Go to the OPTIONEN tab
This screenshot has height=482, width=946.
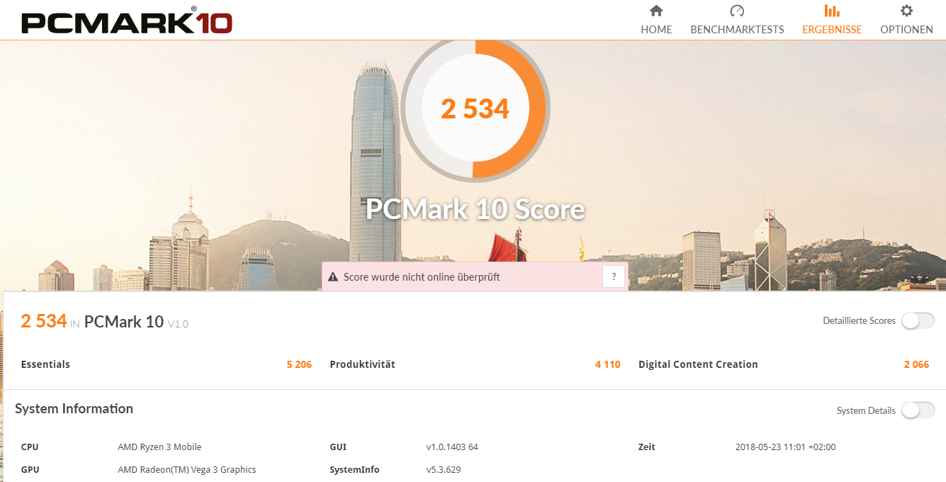tap(906, 20)
